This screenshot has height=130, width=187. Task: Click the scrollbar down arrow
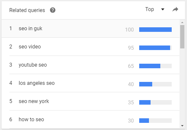(x=182, y=126)
